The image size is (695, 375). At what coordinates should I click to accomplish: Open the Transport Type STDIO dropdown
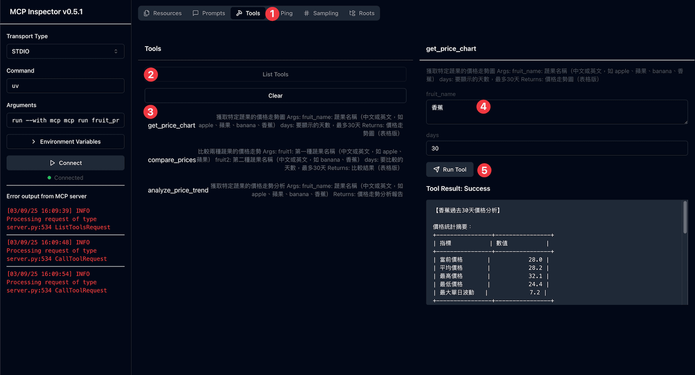(65, 51)
